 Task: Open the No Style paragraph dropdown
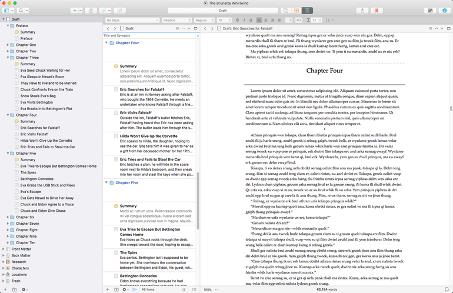click(132, 20)
